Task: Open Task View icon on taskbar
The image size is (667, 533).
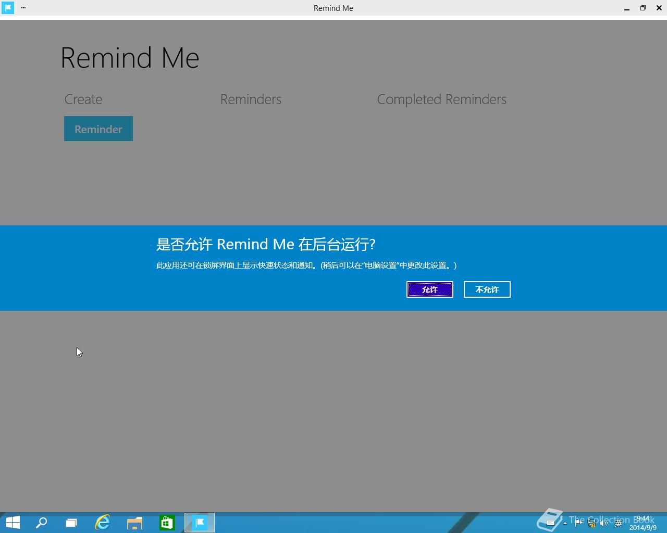Action: 71,523
